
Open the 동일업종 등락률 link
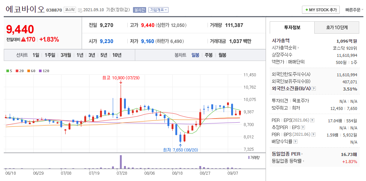pos(287,161)
